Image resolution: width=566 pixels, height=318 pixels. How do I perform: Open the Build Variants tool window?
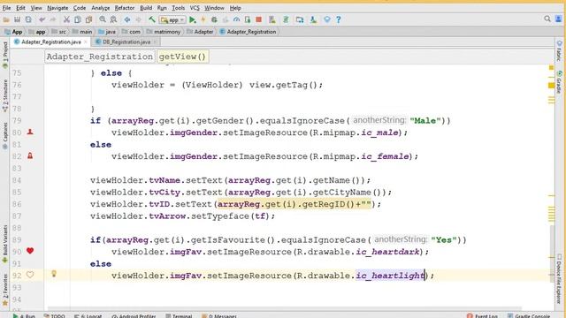coord(4,244)
